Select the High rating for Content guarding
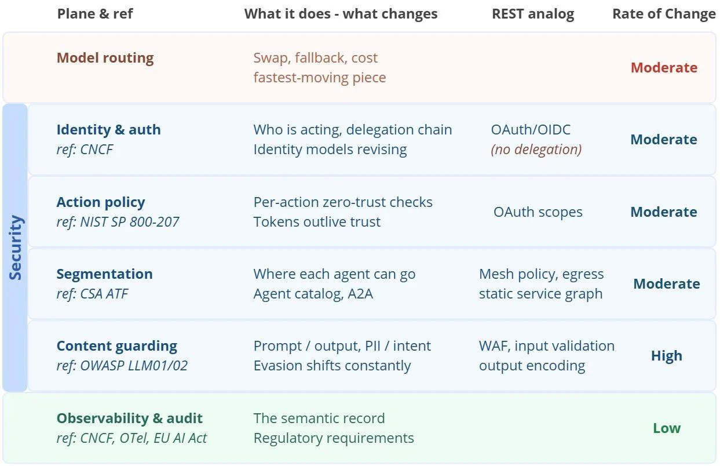This screenshot has height=466, width=720. [666, 356]
